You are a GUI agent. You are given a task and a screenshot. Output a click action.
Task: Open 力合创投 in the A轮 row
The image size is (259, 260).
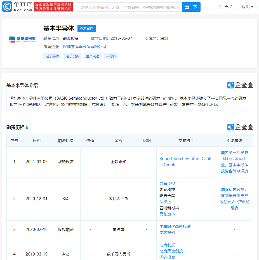(167, 245)
